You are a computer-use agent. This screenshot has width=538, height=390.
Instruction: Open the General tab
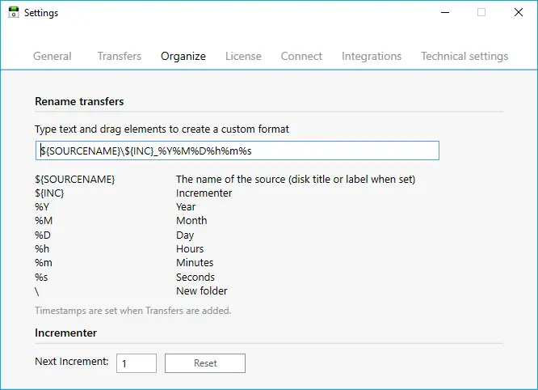click(x=53, y=56)
